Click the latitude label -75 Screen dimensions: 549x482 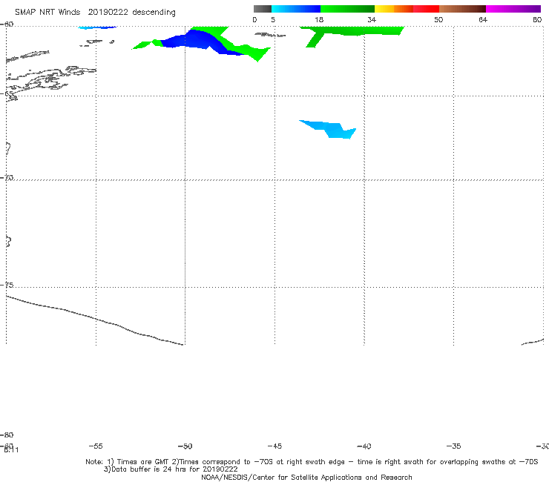click(x=7, y=285)
